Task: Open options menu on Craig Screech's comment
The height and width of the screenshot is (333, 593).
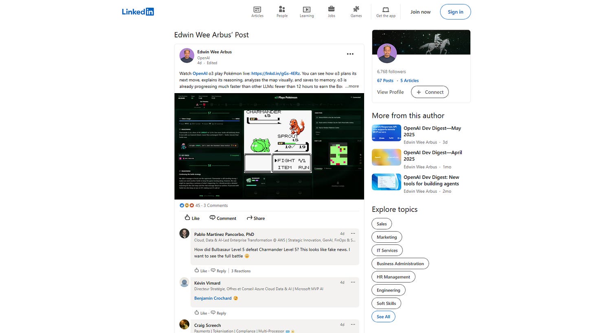Action: pos(353,324)
